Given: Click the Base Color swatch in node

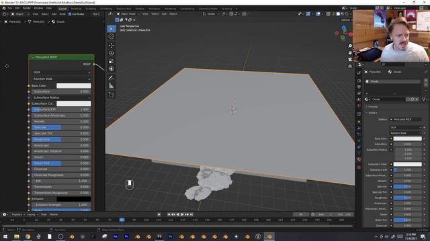Looking at the screenshot, I should click(x=73, y=86).
